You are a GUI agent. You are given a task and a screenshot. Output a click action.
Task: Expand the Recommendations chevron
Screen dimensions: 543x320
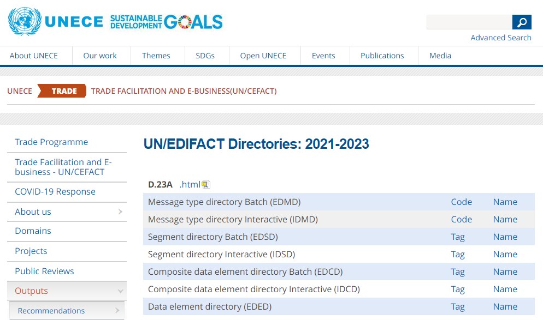[117, 310]
